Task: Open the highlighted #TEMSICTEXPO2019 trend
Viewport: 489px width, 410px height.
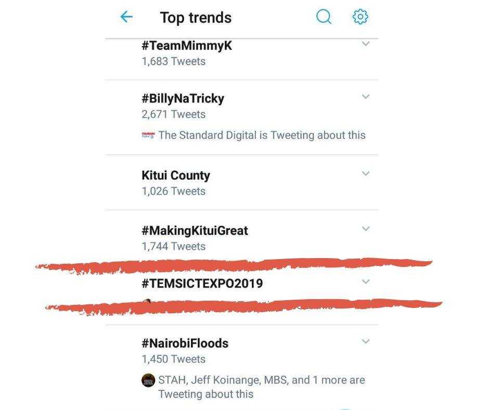Action: (x=202, y=284)
